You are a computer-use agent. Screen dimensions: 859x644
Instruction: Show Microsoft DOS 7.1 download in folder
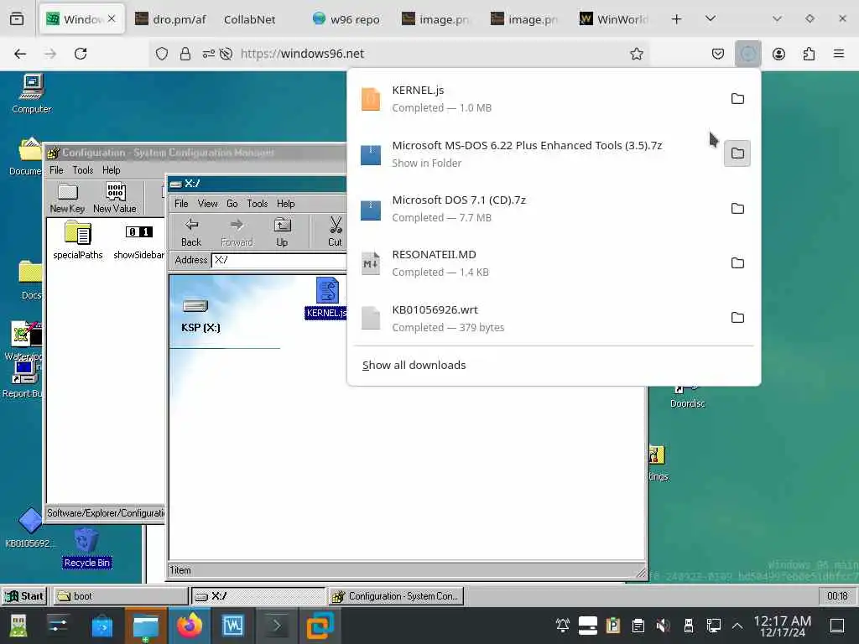coord(737,209)
